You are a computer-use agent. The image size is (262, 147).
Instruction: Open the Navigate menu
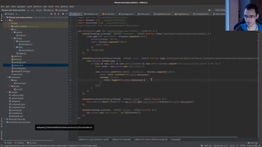coord(21,7)
